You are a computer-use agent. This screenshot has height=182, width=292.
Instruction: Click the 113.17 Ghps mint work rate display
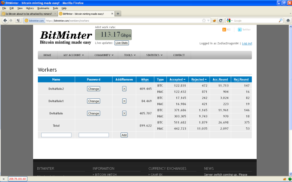tap(113, 35)
